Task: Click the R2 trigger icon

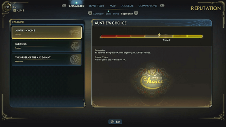Action: 136,13
